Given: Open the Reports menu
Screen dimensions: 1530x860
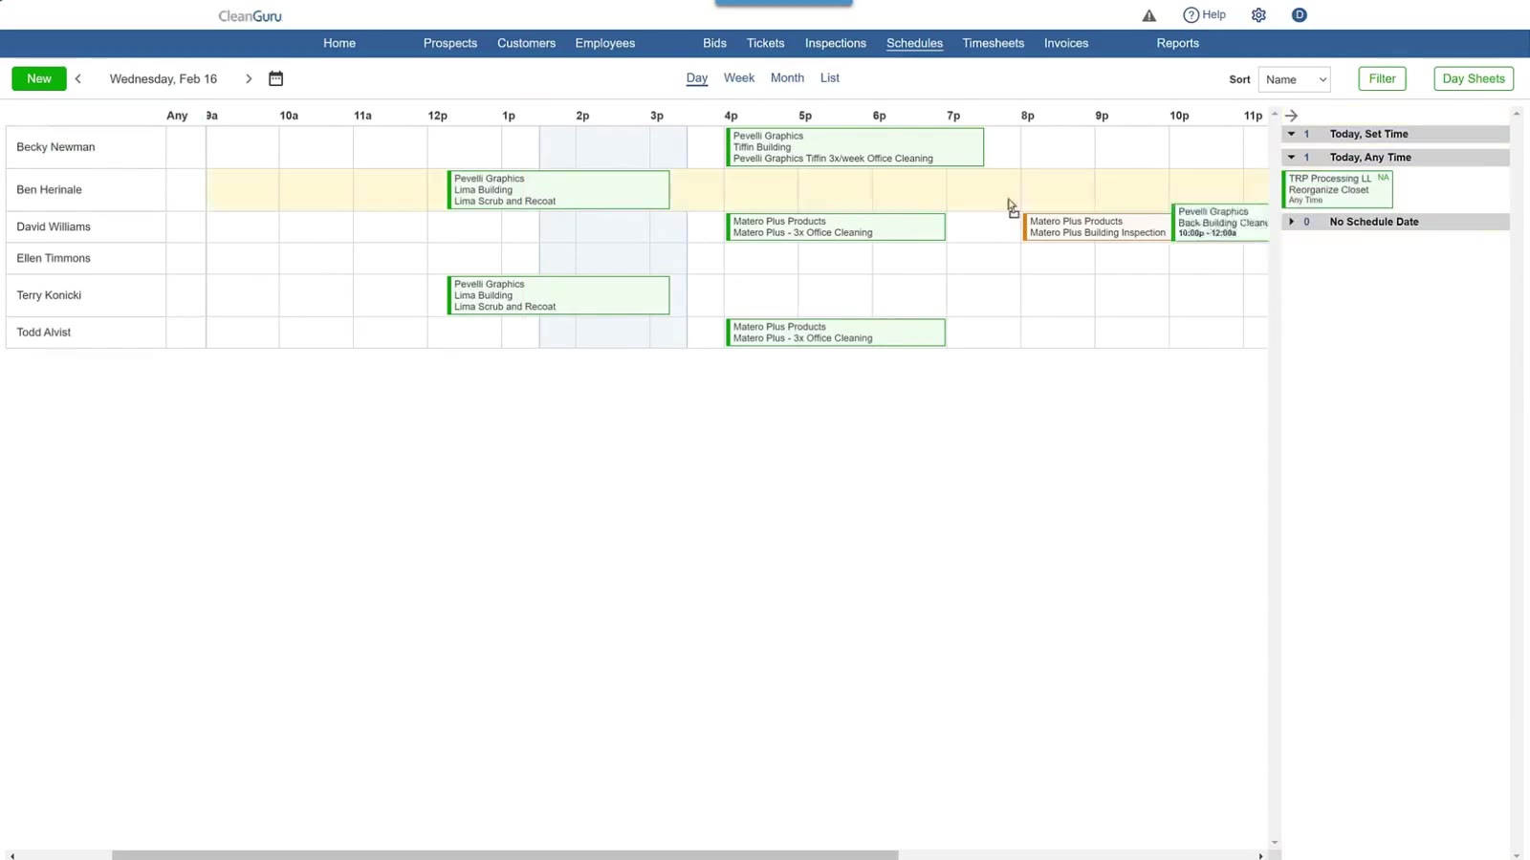Looking at the screenshot, I should click(1178, 43).
